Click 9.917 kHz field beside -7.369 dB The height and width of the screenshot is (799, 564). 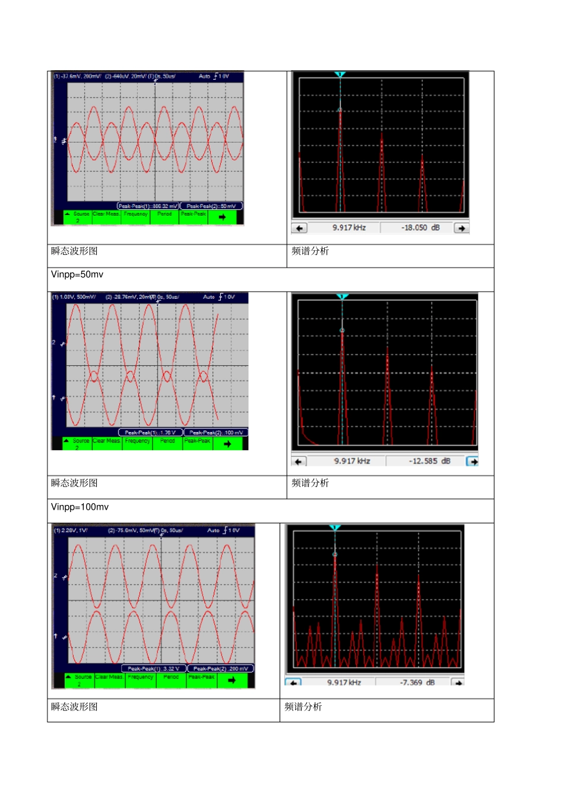(340, 683)
